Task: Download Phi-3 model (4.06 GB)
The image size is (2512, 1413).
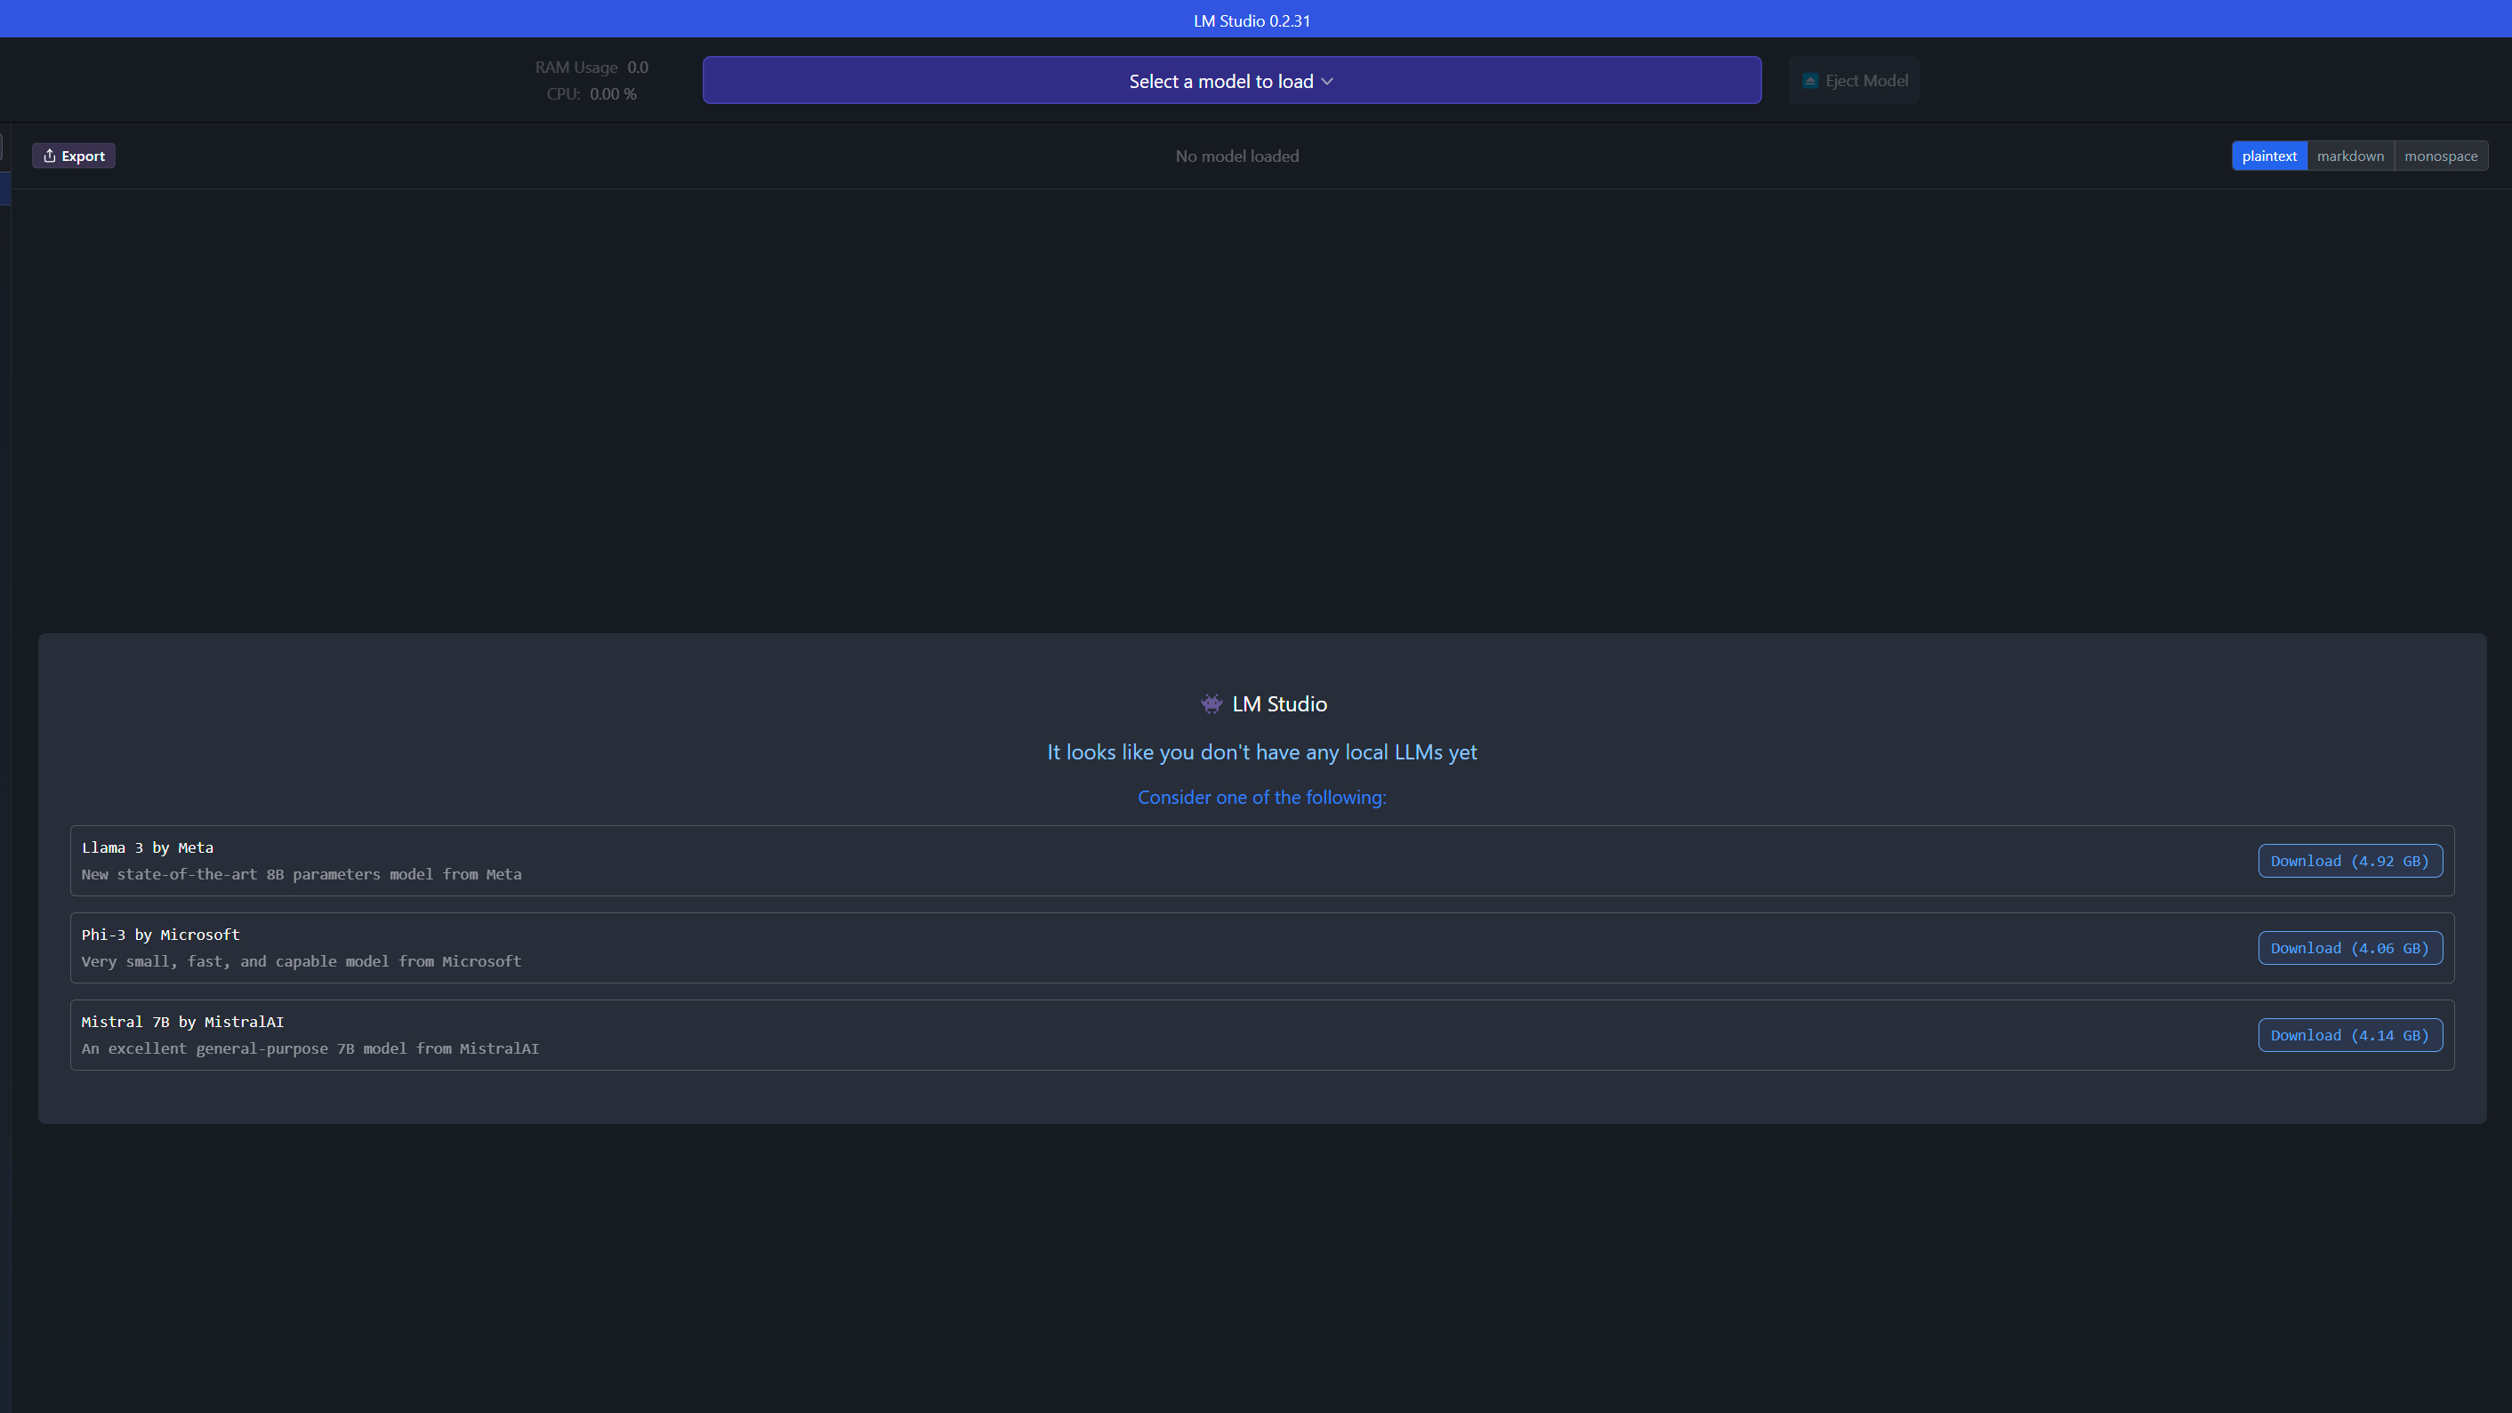Action: (2349, 948)
